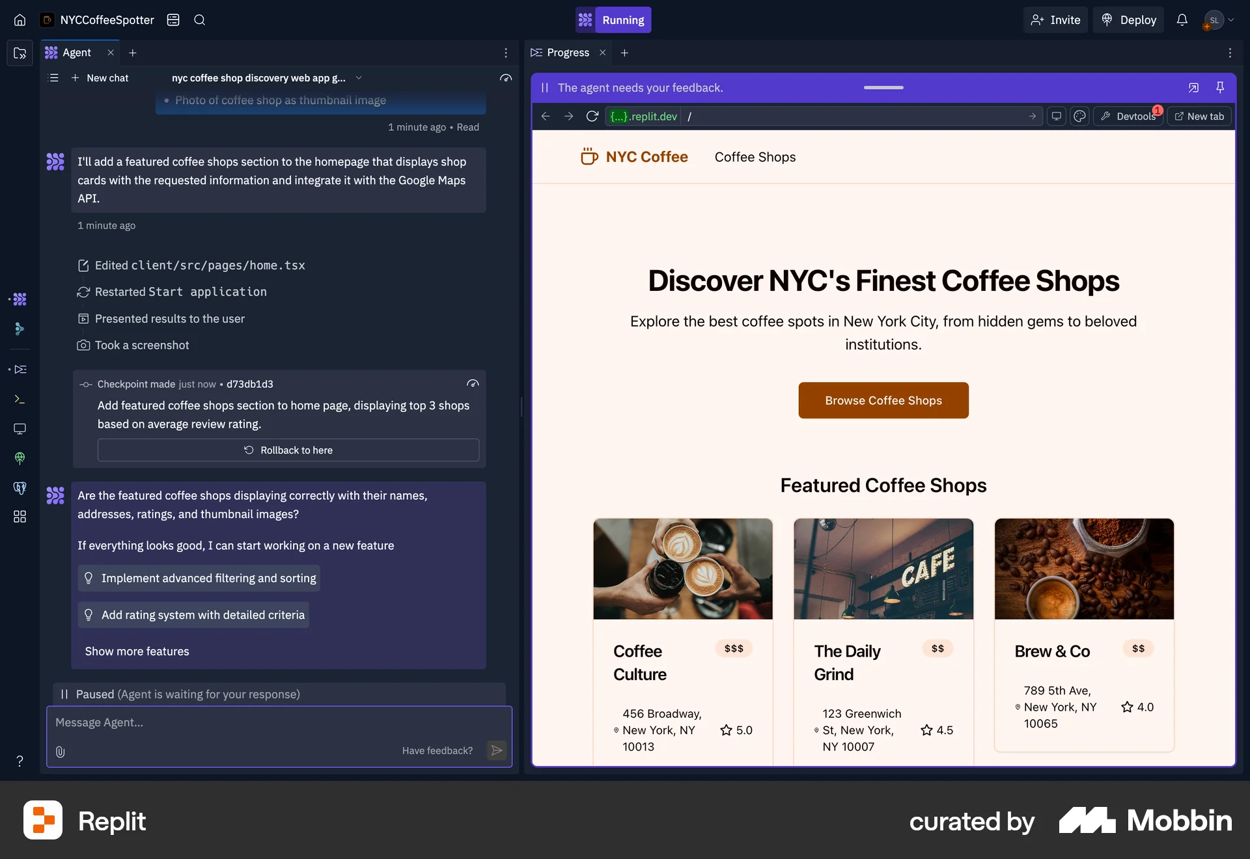Pin the webview preview panel
The height and width of the screenshot is (859, 1250).
point(1220,87)
